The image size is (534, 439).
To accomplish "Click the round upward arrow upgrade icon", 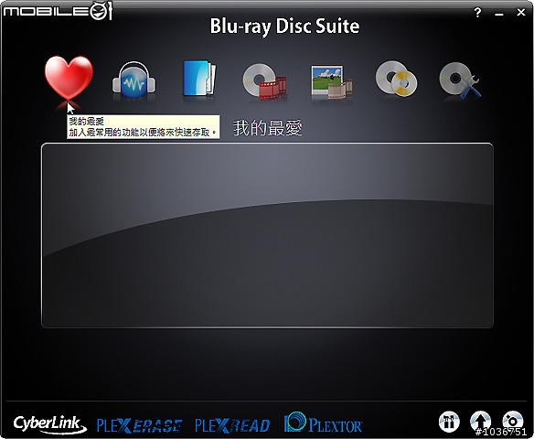I will click(481, 422).
